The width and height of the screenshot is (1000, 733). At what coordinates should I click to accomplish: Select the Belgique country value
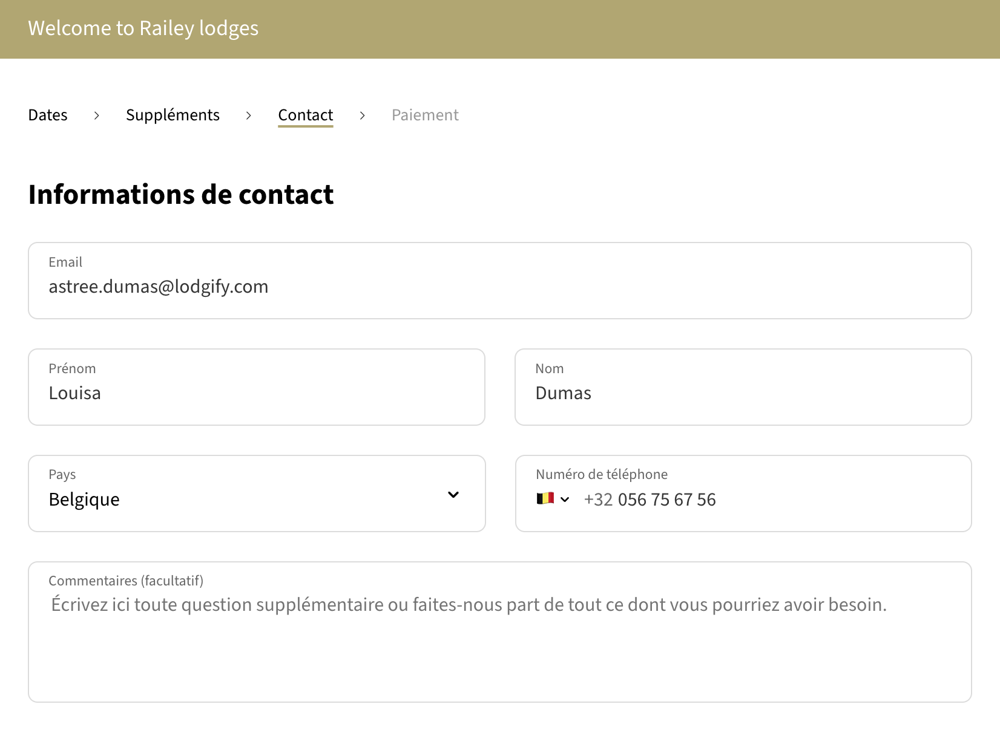coord(84,500)
